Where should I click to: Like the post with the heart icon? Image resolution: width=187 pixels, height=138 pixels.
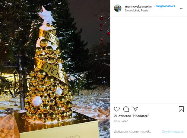(x=117, y=109)
